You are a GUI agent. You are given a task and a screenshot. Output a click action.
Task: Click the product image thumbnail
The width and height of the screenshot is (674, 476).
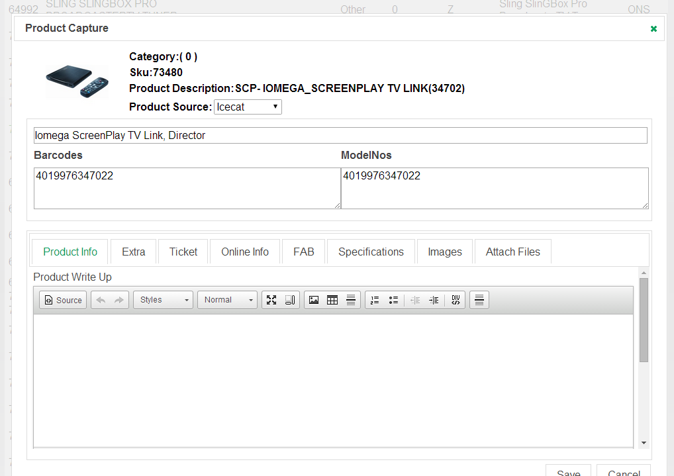pyautogui.click(x=77, y=81)
